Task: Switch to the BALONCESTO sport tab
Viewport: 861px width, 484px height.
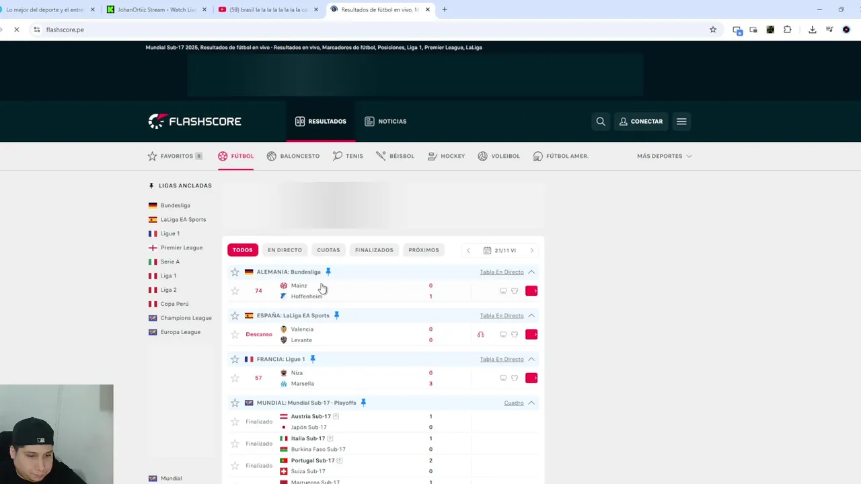Action: click(x=293, y=156)
